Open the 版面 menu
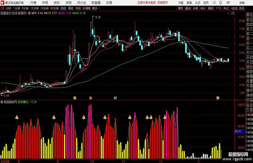Image resolution: width=253 pixels, height=163 pixels. click(189, 3)
